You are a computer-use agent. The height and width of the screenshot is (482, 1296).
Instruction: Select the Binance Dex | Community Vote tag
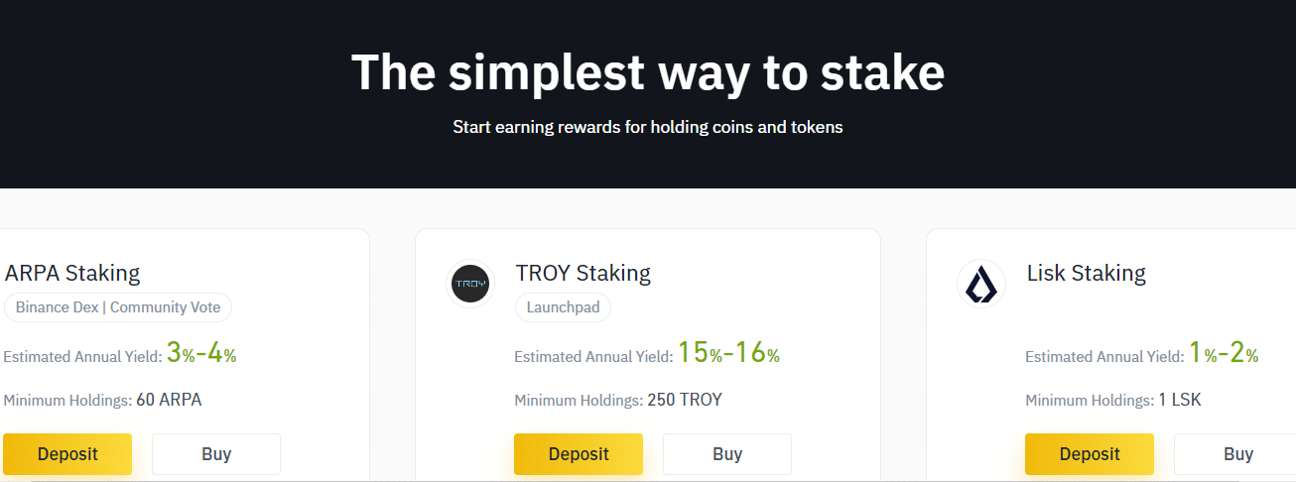(x=118, y=307)
